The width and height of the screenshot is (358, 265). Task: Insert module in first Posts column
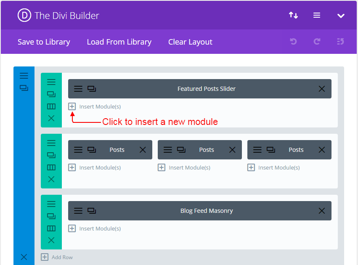pyautogui.click(x=94, y=167)
